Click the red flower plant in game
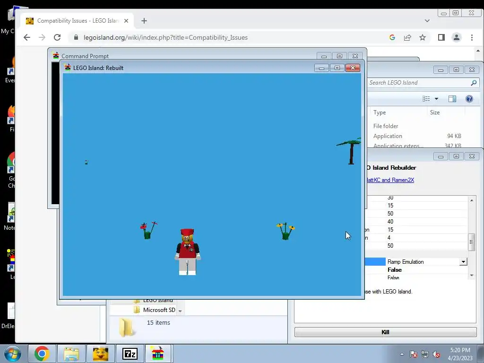This screenshot has height=363, width=484. [148, 230]
